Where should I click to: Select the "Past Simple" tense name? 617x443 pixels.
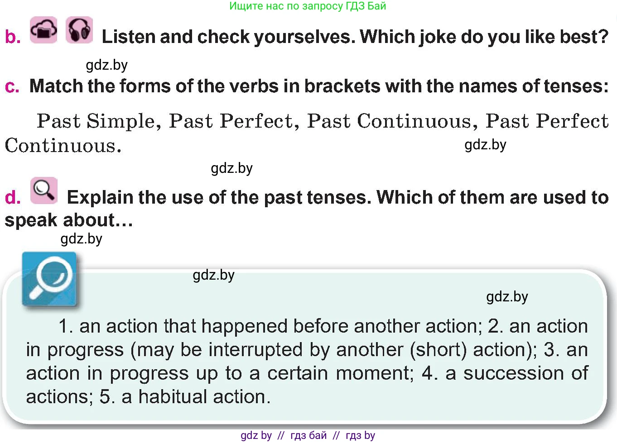(x=96, y=121)
